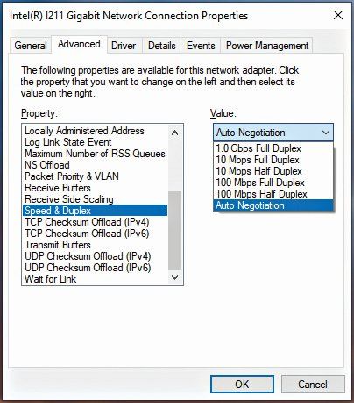
Task: Click the Cancel button
Action: pyautogui.click(x=313, y=384)
